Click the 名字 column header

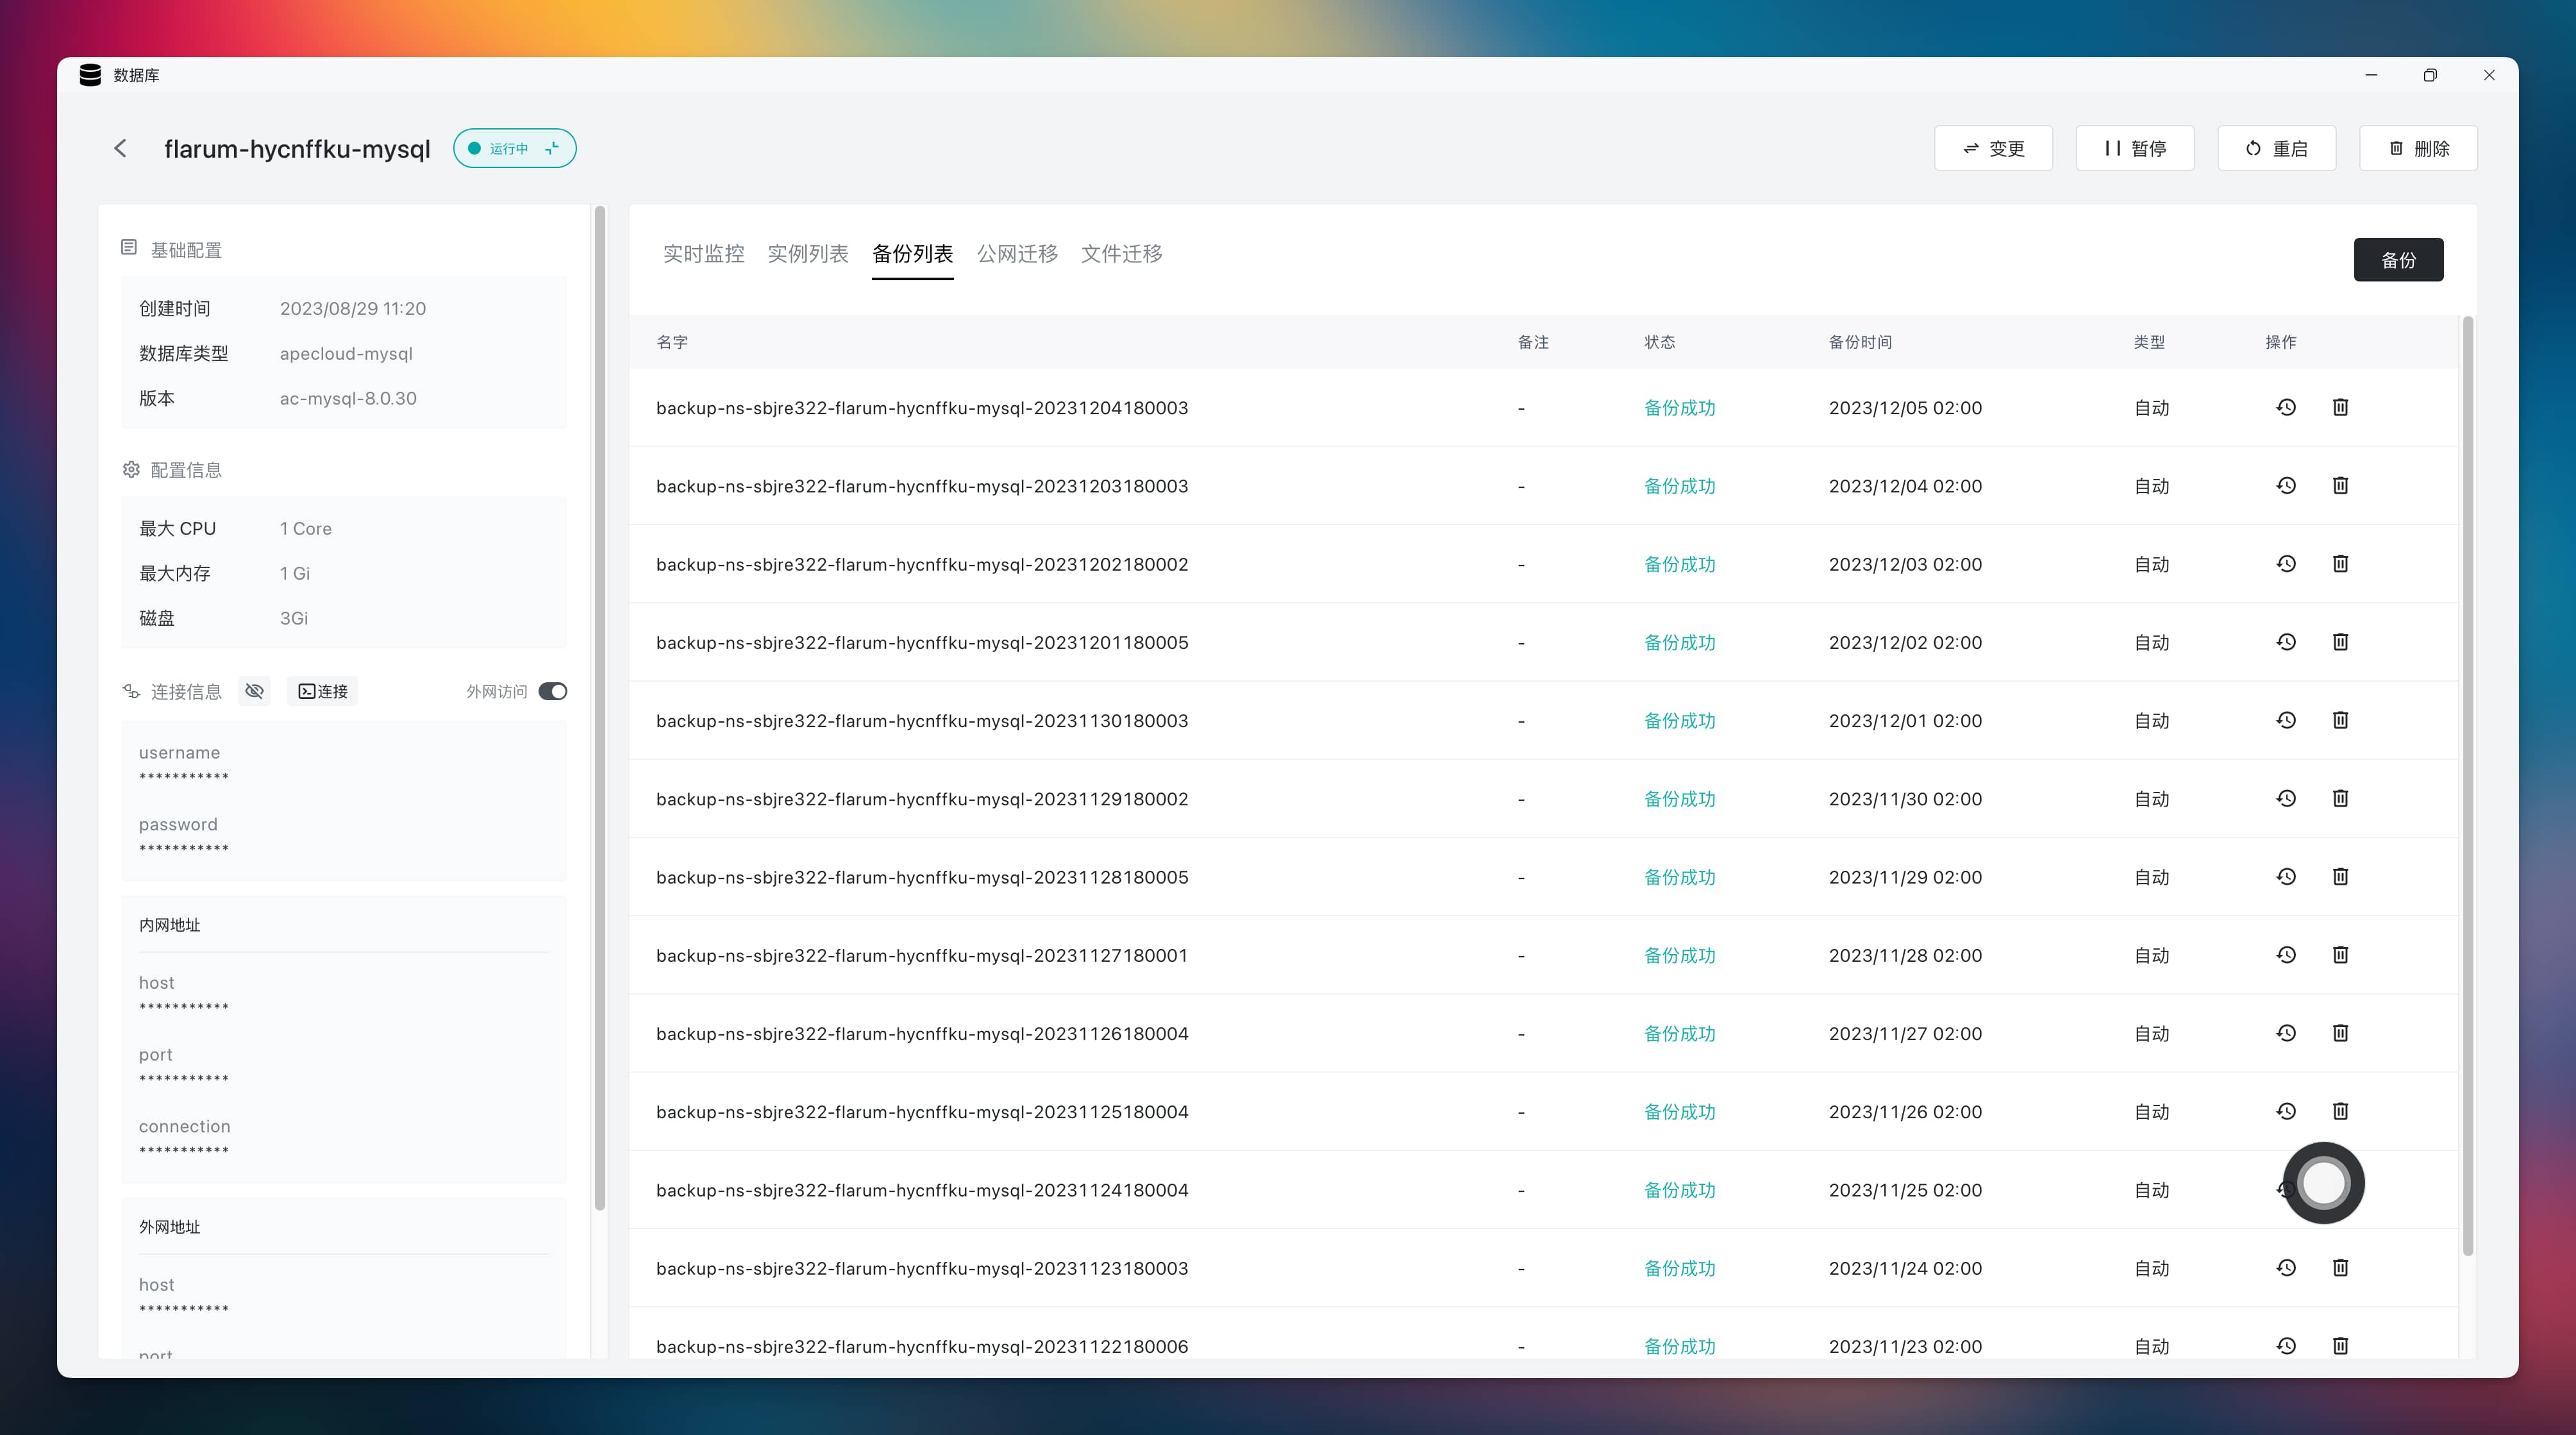672,342
